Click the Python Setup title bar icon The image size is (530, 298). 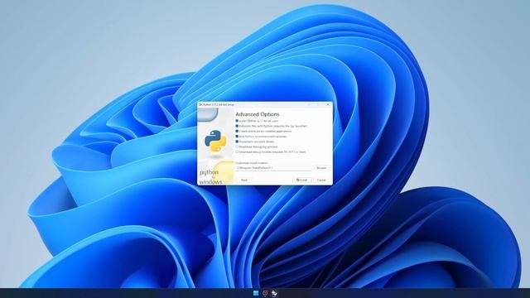click(200, 105)
